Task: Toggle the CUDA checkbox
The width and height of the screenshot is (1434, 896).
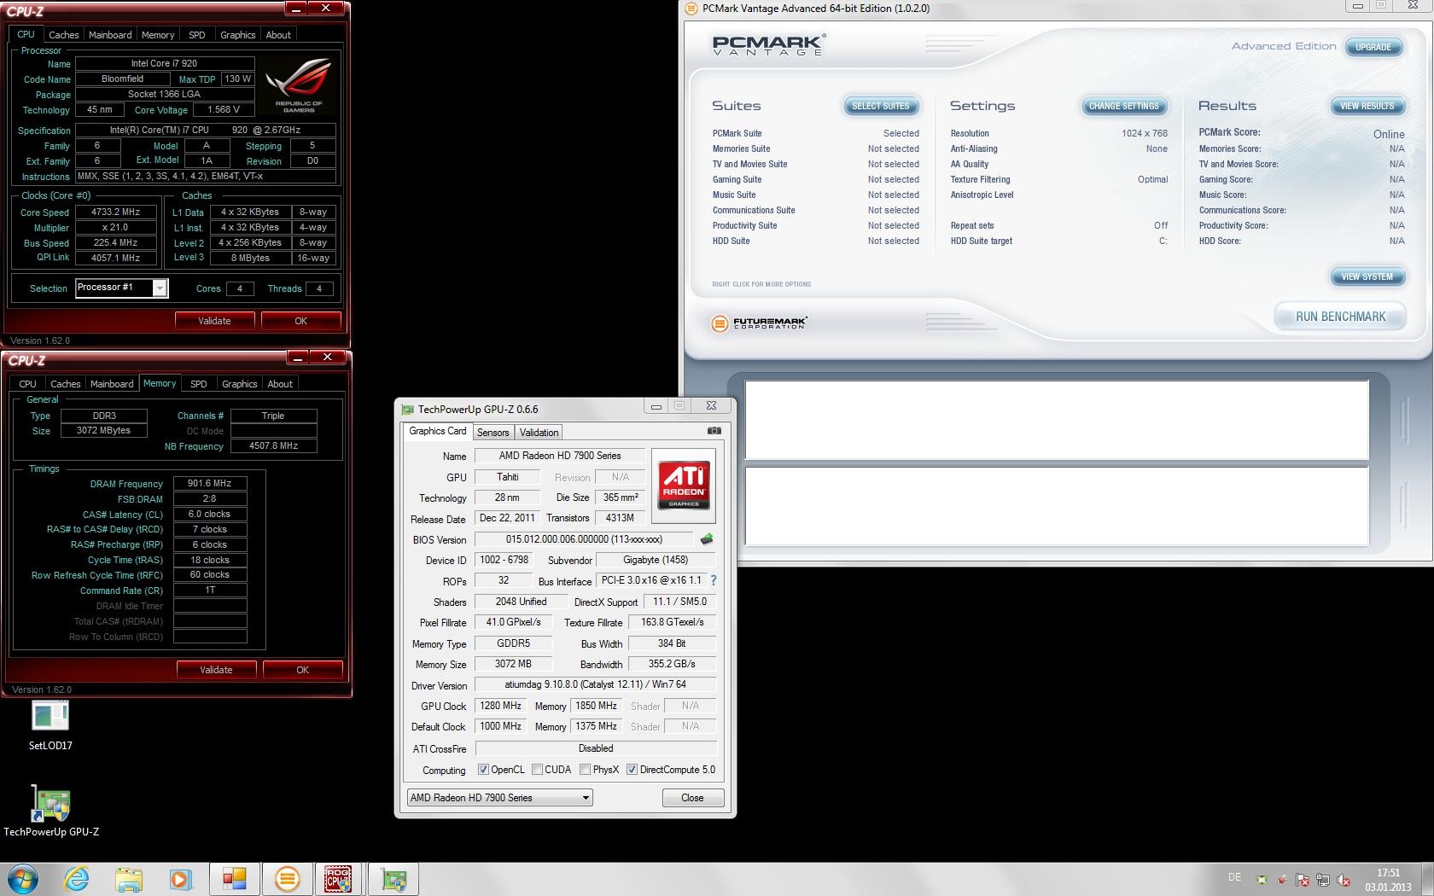Action: [537, 770]
